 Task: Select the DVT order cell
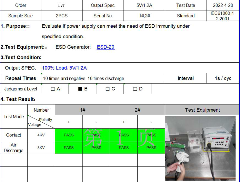point(62,5)
